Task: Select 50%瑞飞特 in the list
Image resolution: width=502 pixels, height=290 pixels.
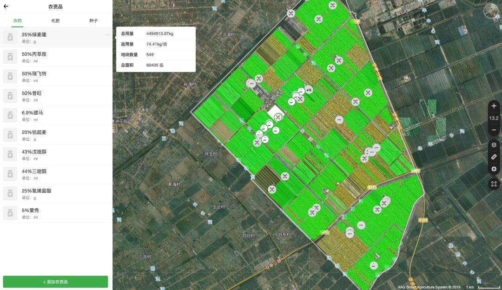Action: (x=56, y=76)
